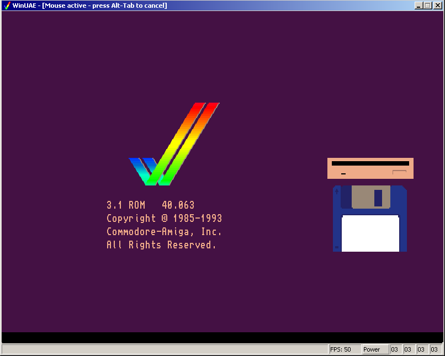Minimize the WinUAE window
The image size is (445, 356).
[418, 6]
